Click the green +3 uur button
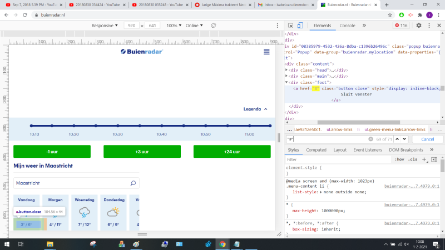This screenshot has height=250, width=445. point(142,151)
